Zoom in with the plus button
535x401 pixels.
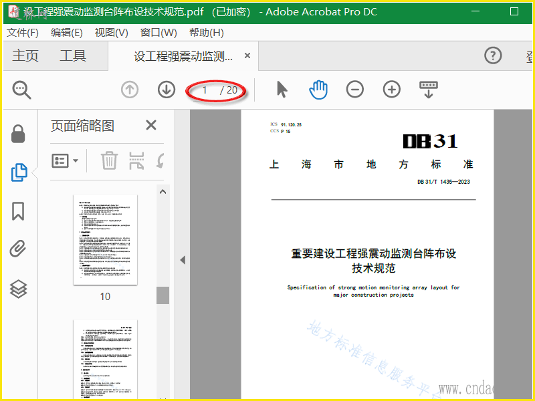tap(392, 90)
